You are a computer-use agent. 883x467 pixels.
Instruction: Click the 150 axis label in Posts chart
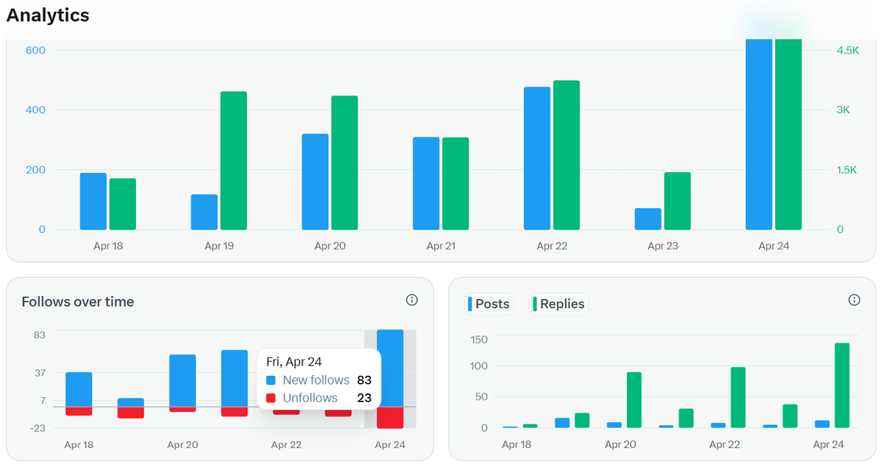point(480,339)
